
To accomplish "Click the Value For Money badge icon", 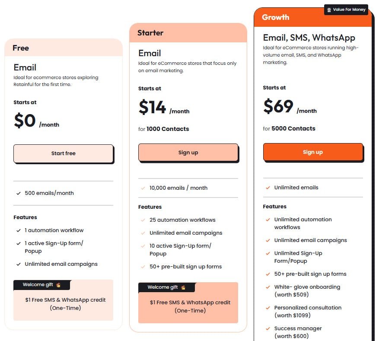I will (329, 10).
